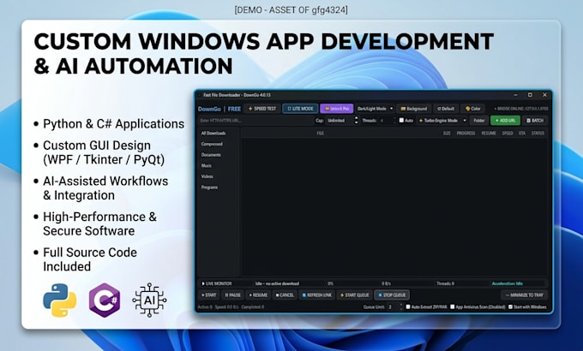Toggle App Antivirus Scan checkbox
The width and height of the screenshot is (583, 351).
pyautogui.click(x=453, y=306)
